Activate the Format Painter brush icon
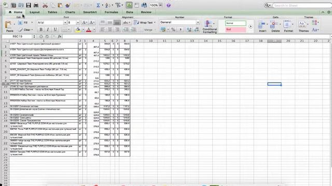The width and height of the screenshot is (332, 186). (68, 5)
